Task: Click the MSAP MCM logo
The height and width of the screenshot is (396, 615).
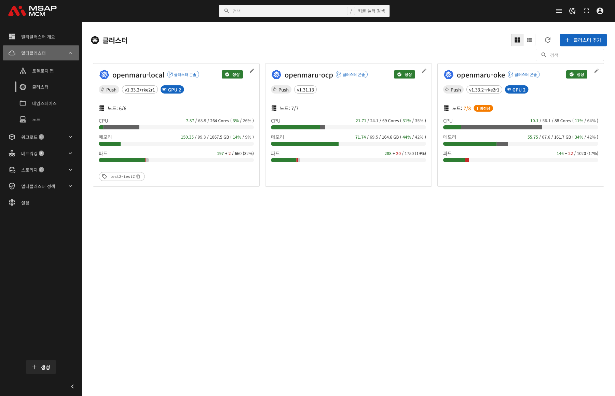Action: tap(32, 11)
